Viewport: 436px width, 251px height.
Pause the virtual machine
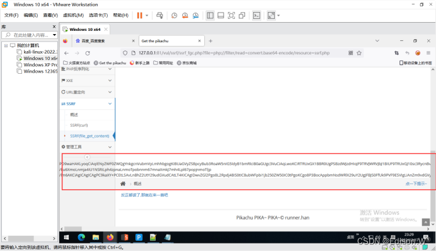(x=140, y=16)
